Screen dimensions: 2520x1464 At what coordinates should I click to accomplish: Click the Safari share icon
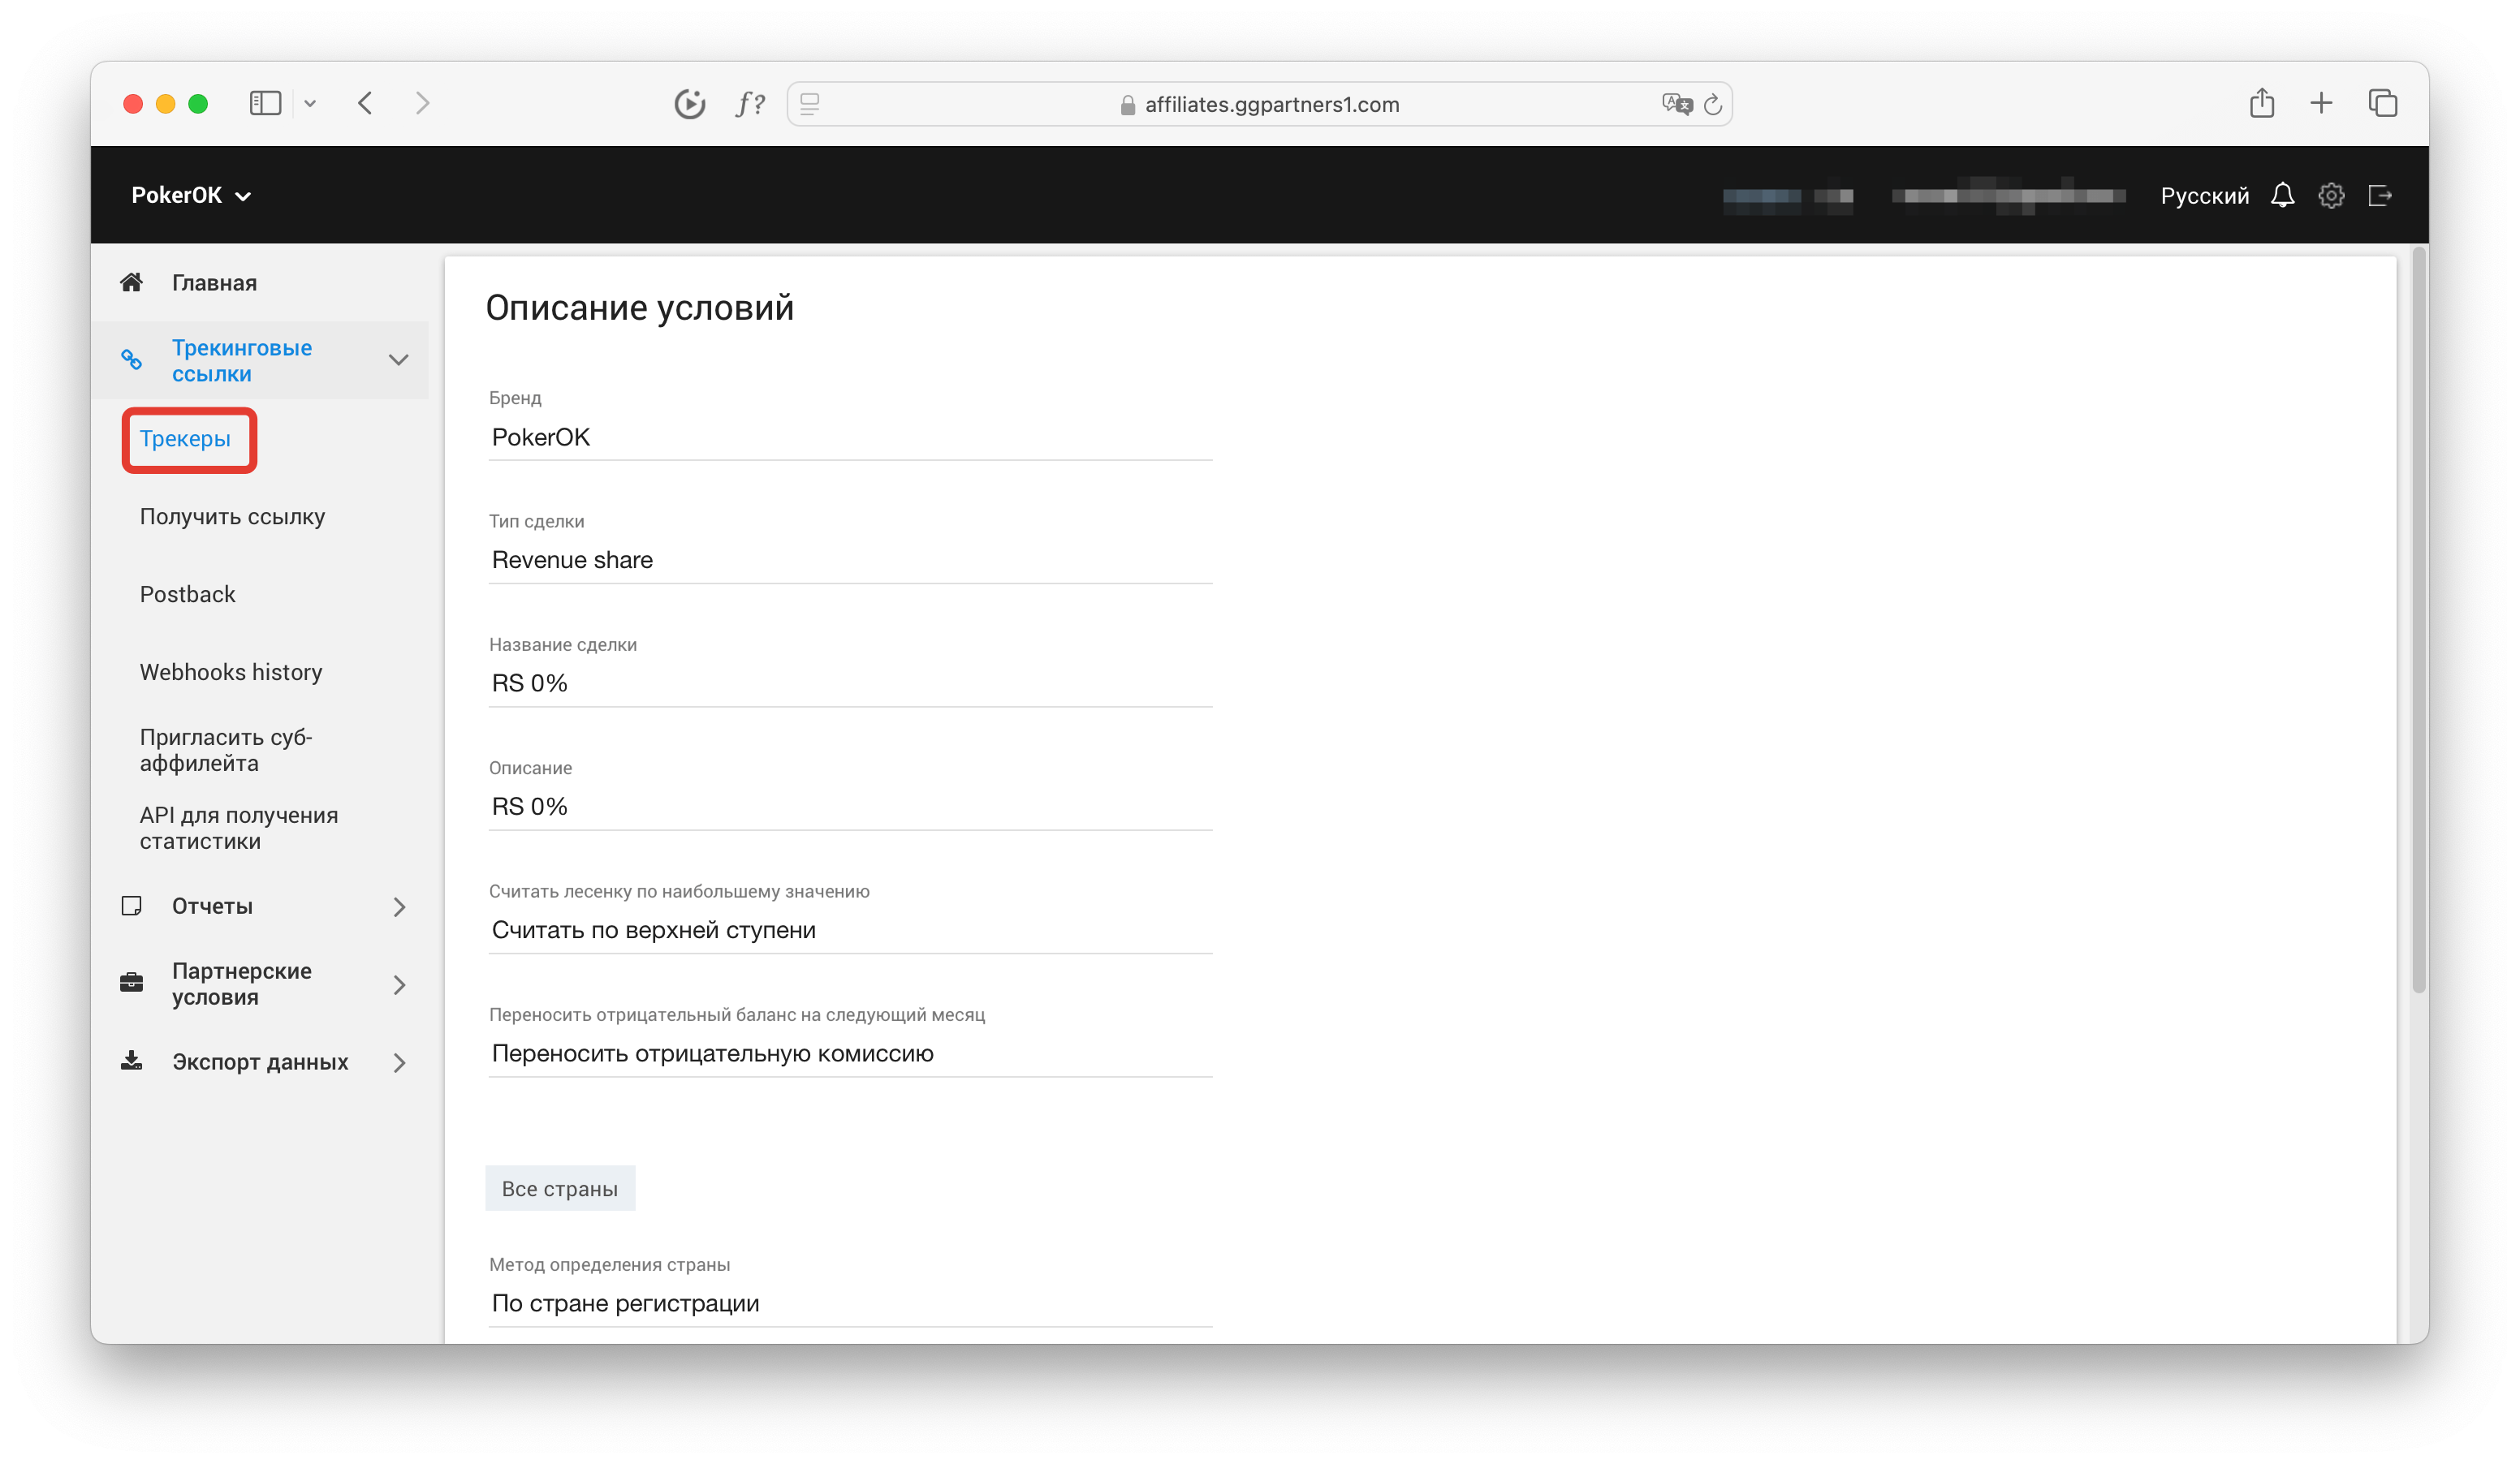2261,102
